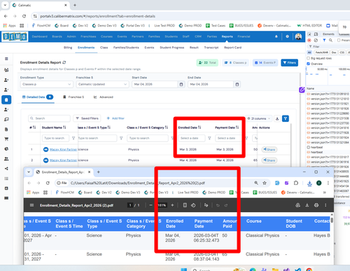Sort by Student Name column sort icon
The image size is (350, 271).
point(64,127)
